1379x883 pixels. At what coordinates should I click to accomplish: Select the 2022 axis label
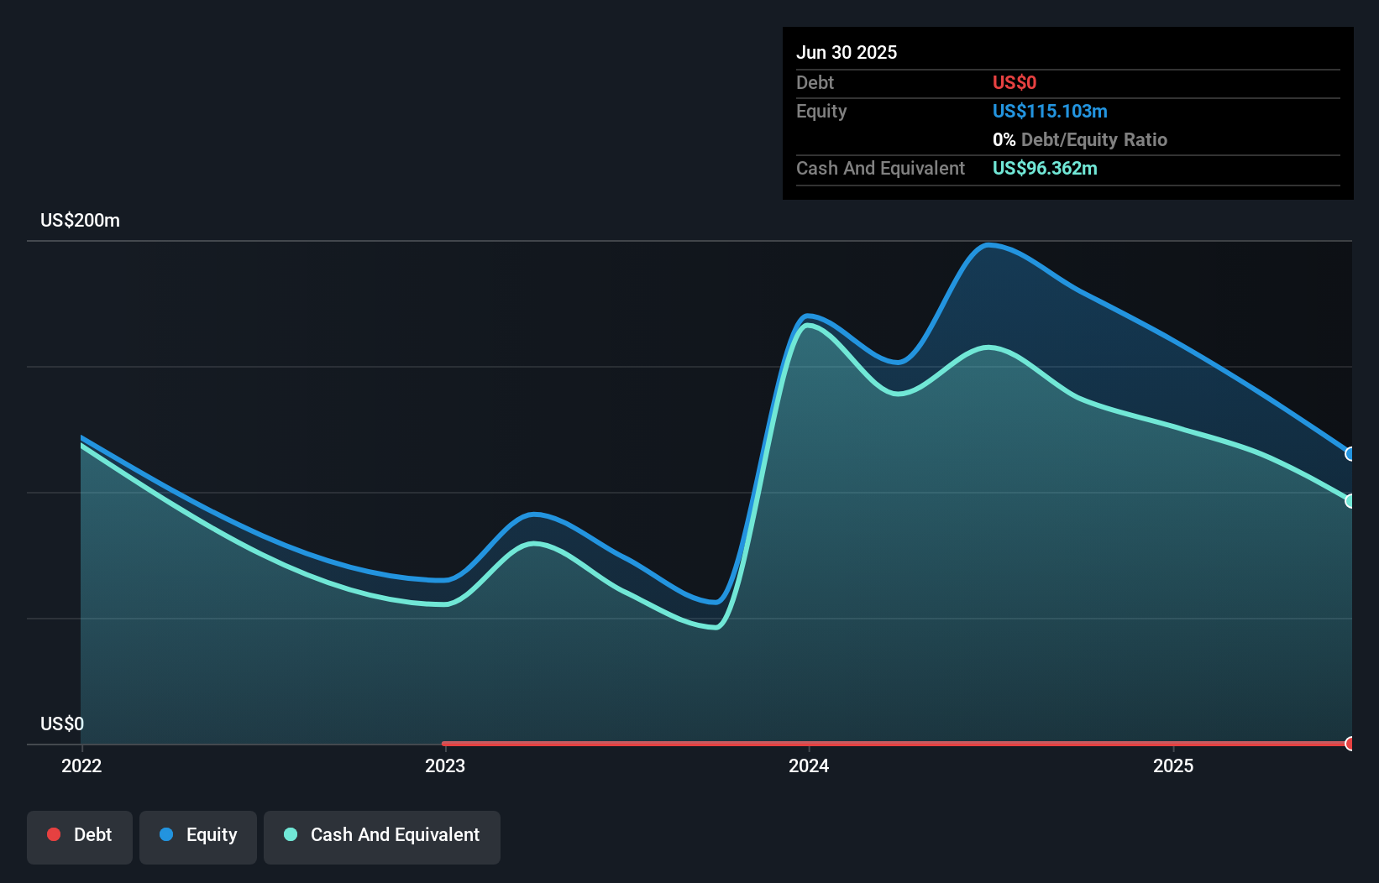coord(81,765)
